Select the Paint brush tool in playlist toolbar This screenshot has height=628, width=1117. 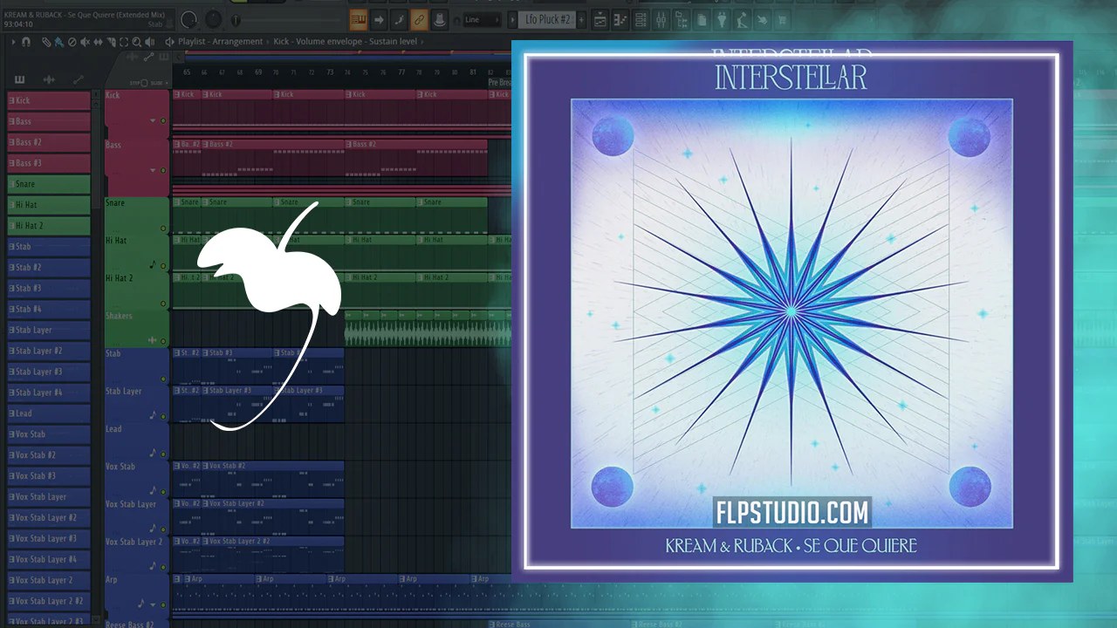click(x=59, y=42)
